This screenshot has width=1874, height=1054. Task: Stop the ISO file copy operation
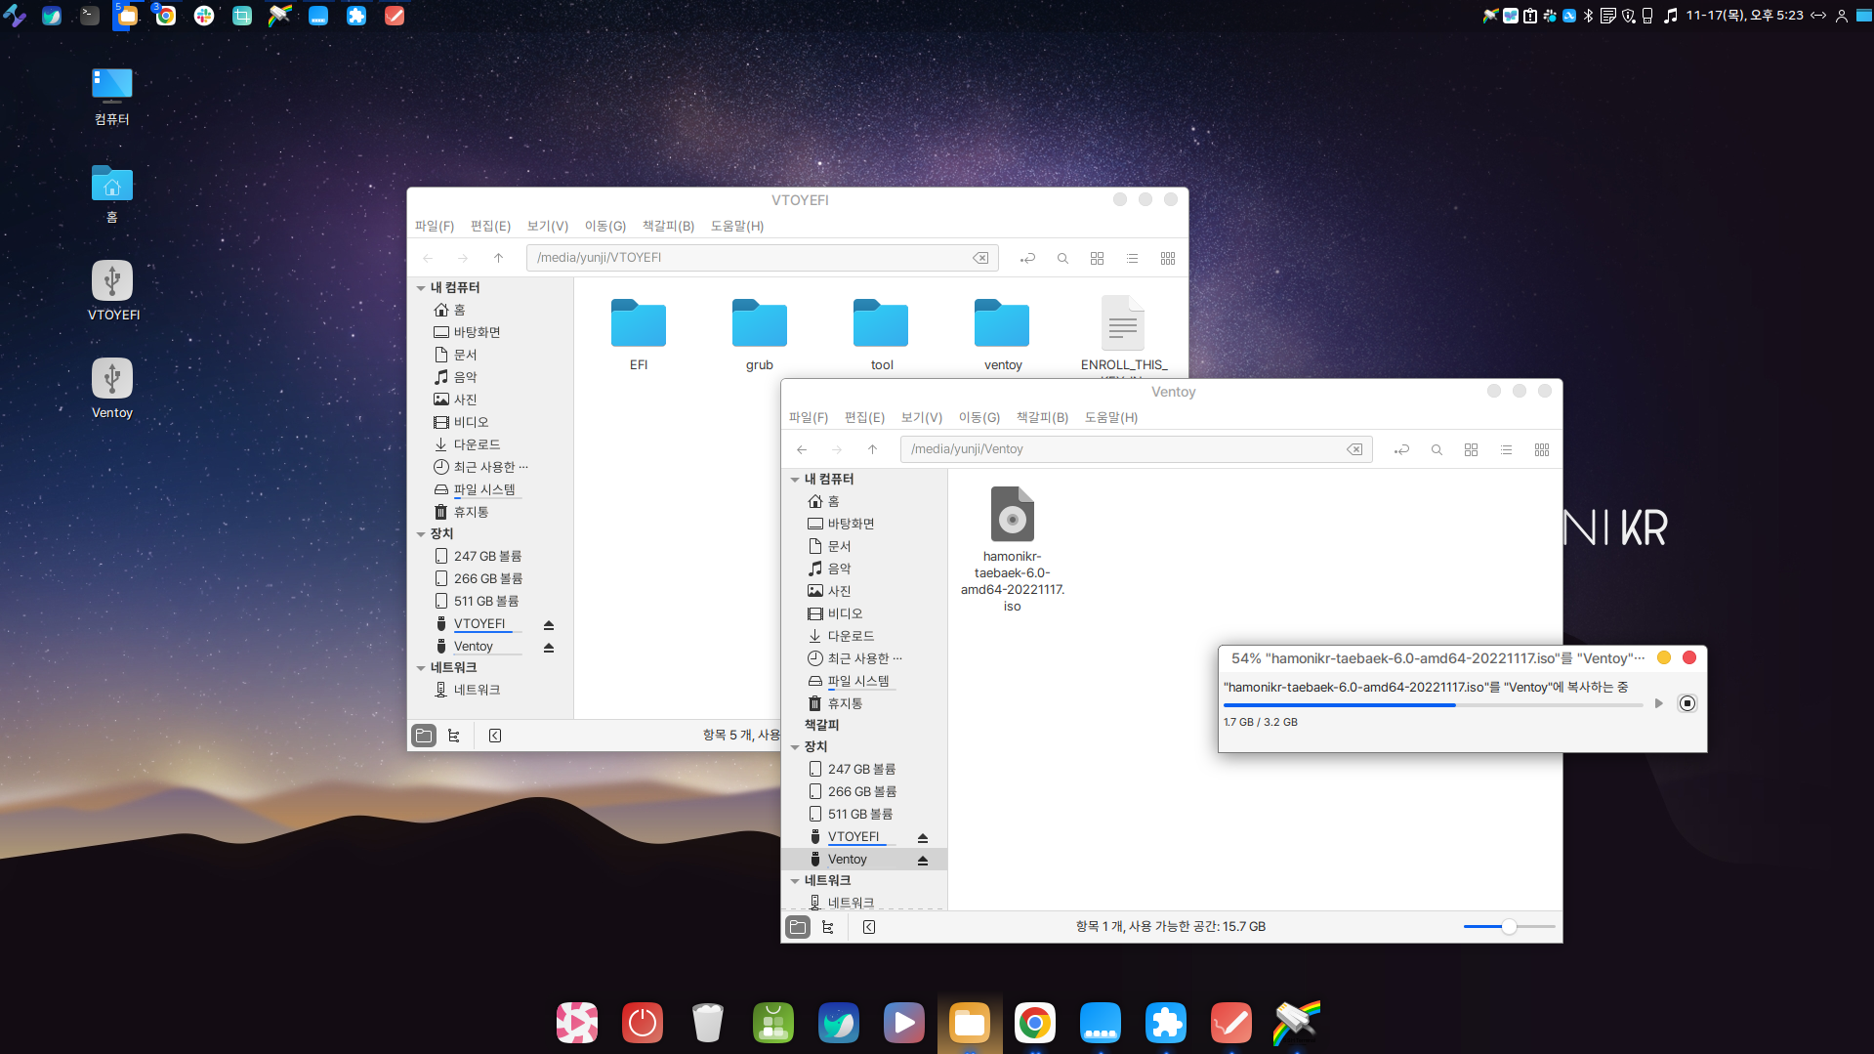click(1687, 703)
